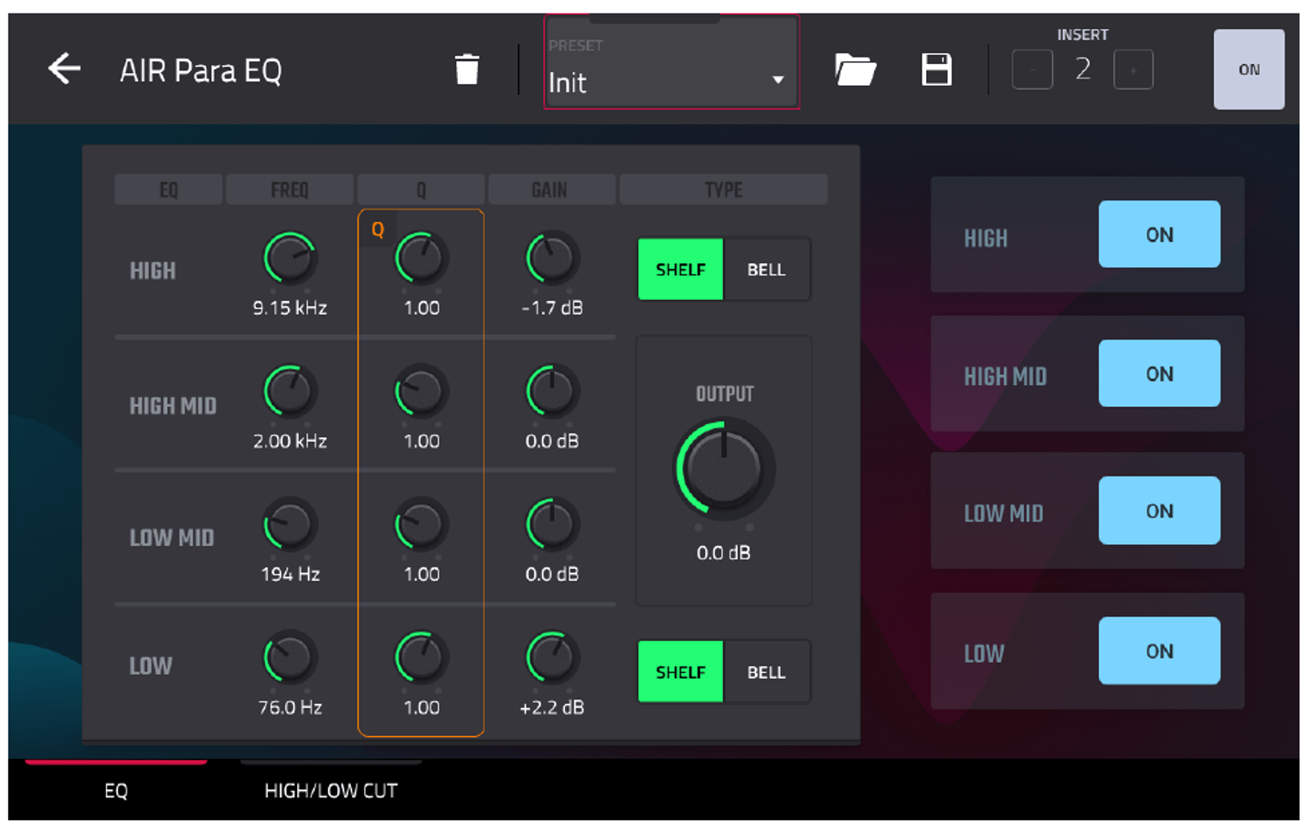Viewport: 1310px width, 833px height.
Task: Toggle the LOW band ON button
Action: (x=1159, y=650)
